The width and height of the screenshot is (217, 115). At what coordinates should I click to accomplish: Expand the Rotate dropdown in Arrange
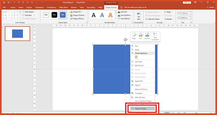pyautogui.click(x=169, y=19)
